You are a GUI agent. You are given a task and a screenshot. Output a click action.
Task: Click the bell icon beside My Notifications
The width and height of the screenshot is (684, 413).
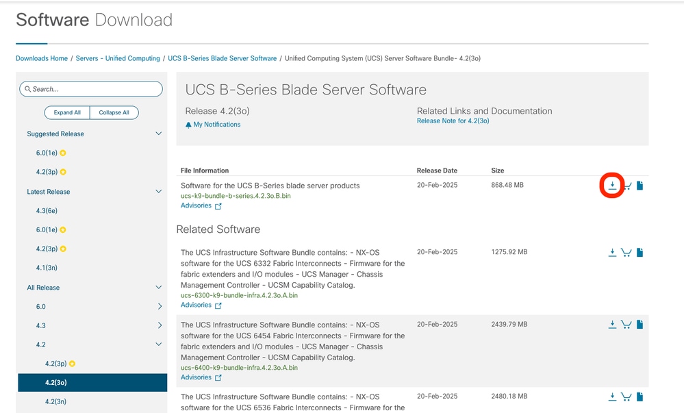188,125
